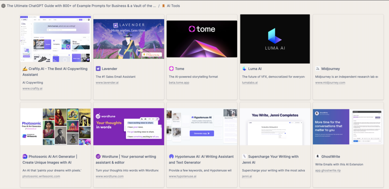Open the www.wordtune.com link
The height and width of the screenshot is (189, 389).
[x=110, y=176]
